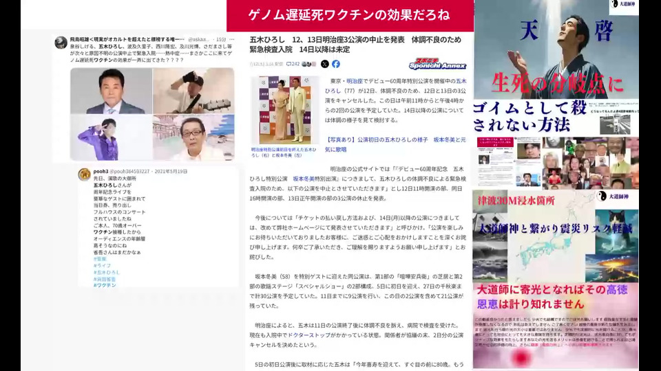Select the article headline starting 五木ひろし 12、13日明治座3公演
661x371 pixels.
coord(355,45)
